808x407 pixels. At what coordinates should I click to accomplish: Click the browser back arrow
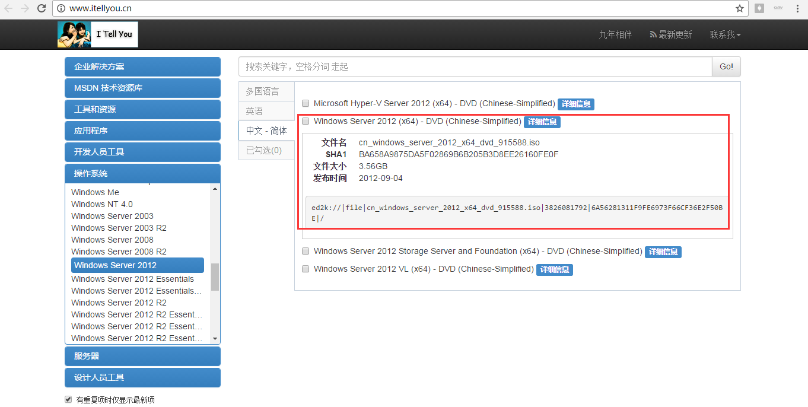[x=8, y=8]
